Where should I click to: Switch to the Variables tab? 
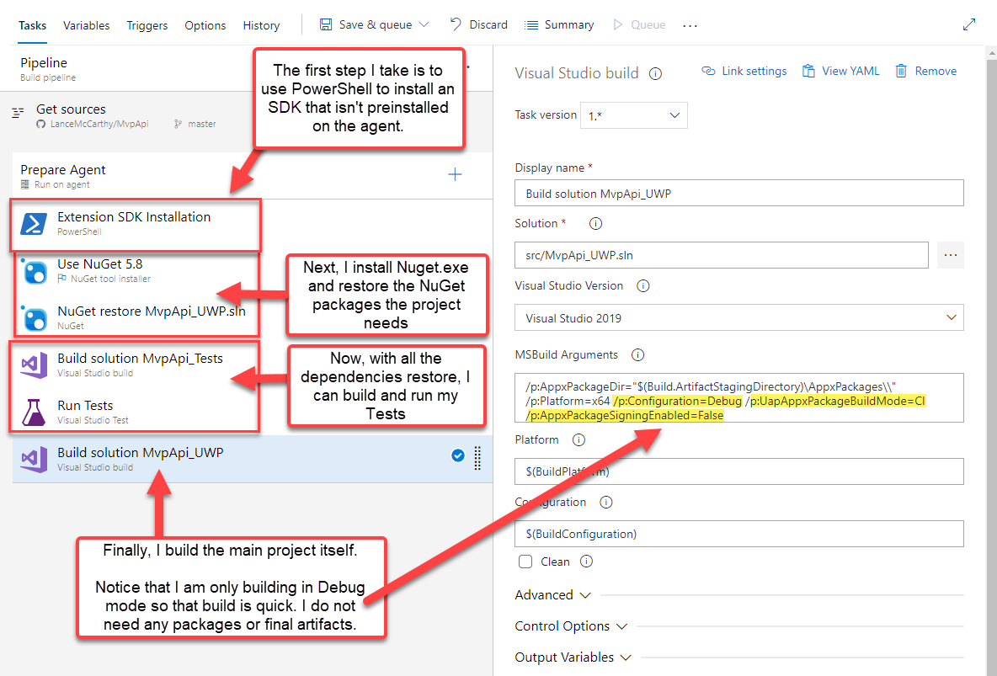point(87,25)
